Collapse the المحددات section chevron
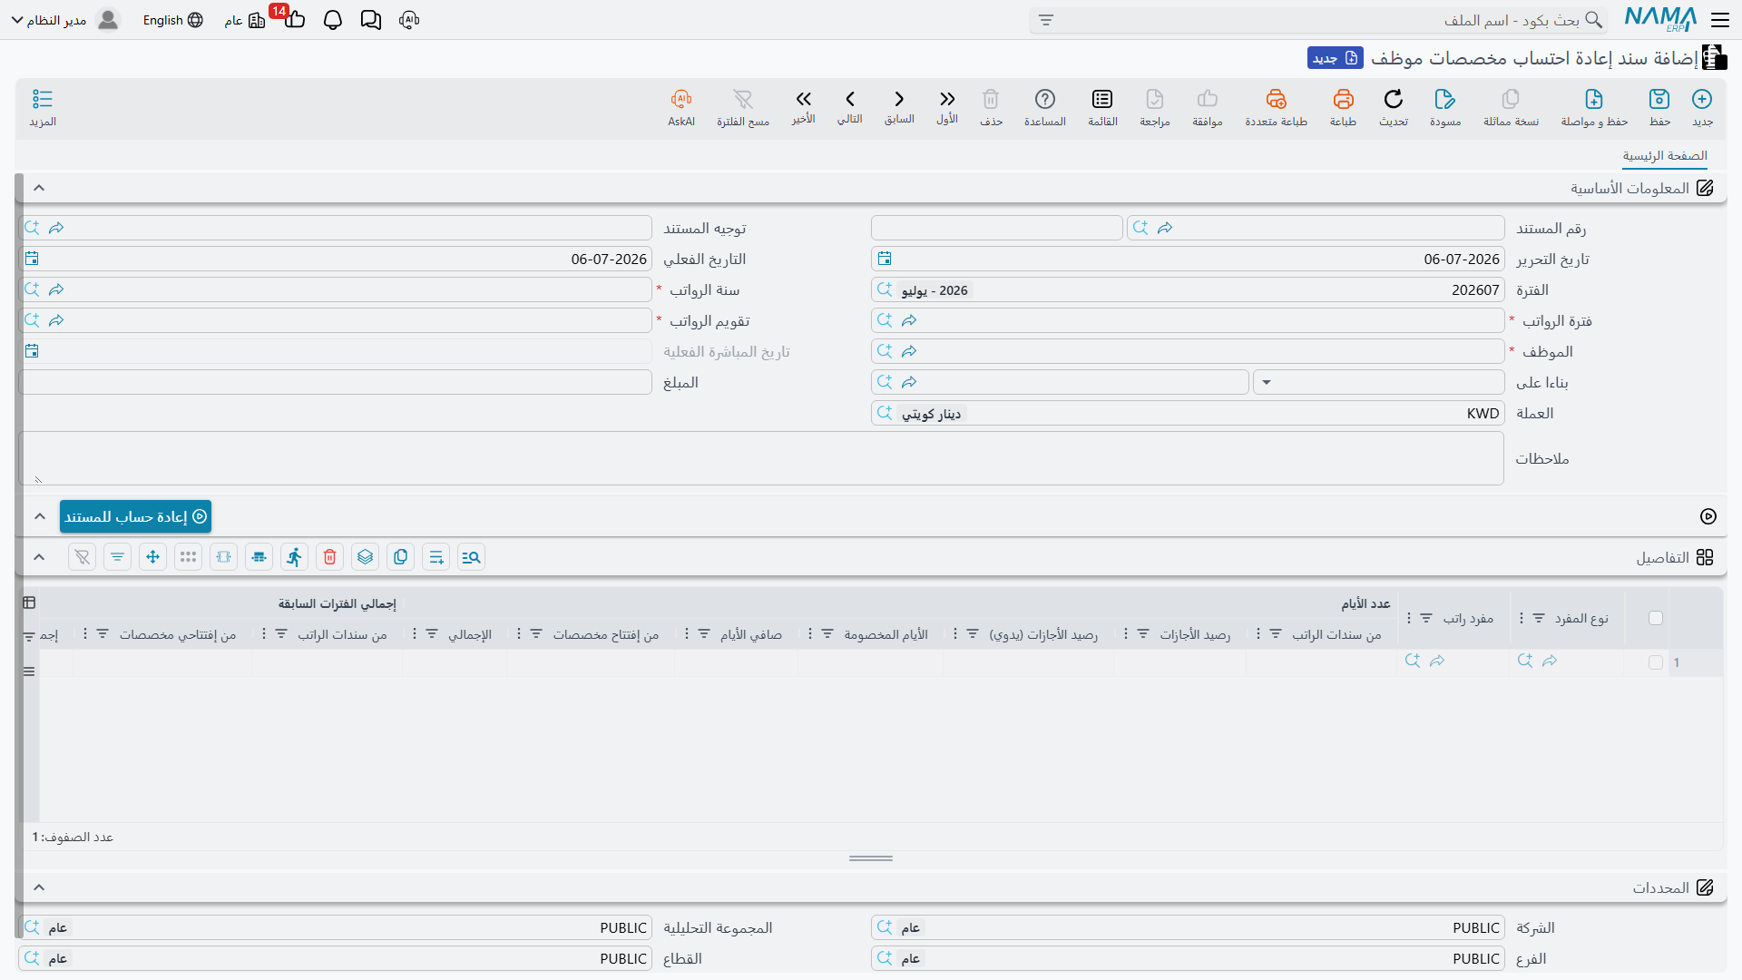Viewport: 1742px width, 980px height. coord(39,887)
